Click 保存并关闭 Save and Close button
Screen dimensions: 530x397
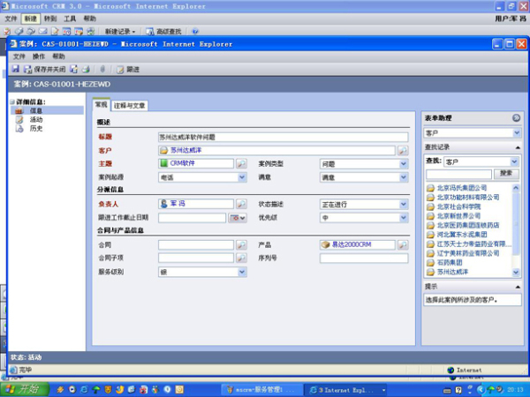(45, 69)
